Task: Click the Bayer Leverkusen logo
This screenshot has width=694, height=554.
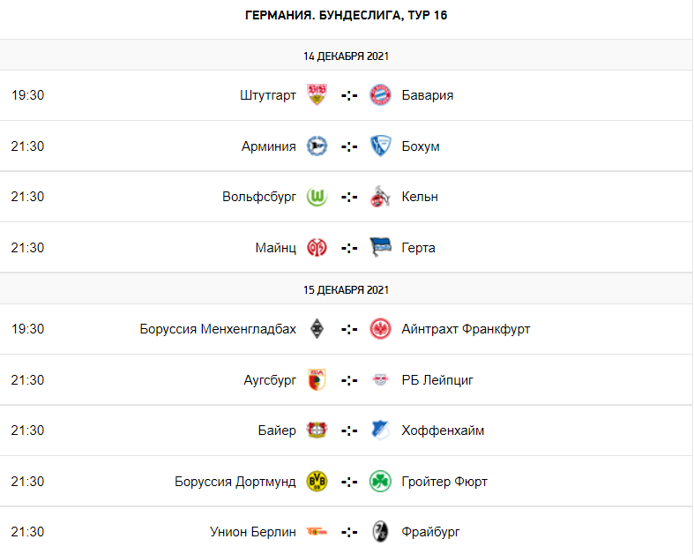Action: coord(317,430)
